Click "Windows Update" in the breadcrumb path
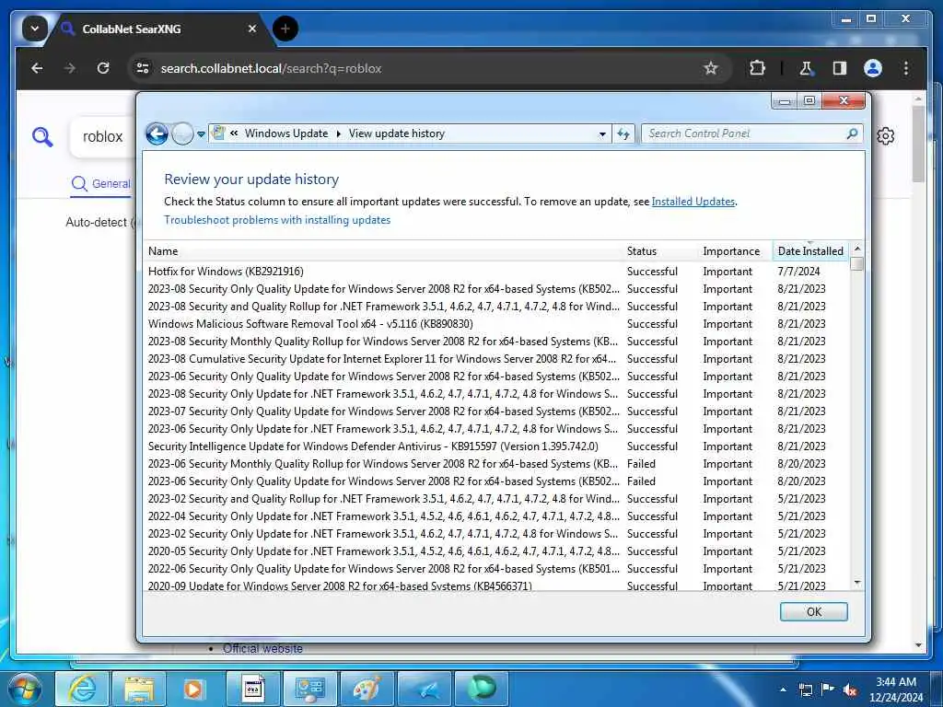943x707 pixels. click(286, 133)
